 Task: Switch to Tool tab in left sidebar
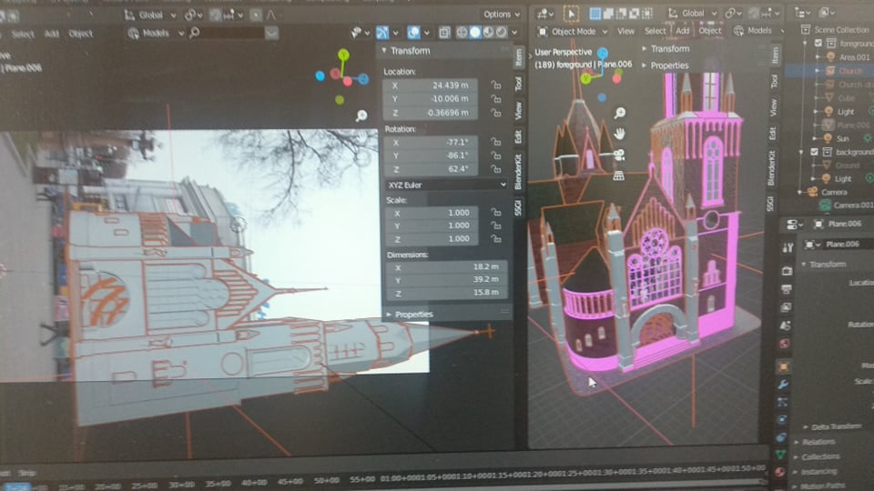(518, 84)
